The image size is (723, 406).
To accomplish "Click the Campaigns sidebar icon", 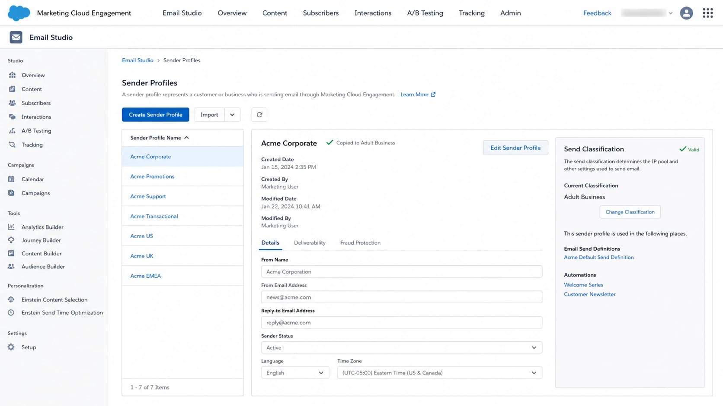I will [x=11, y=193].
